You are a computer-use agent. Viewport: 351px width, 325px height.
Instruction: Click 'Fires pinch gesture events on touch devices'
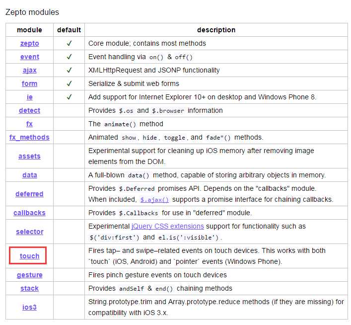157,275
